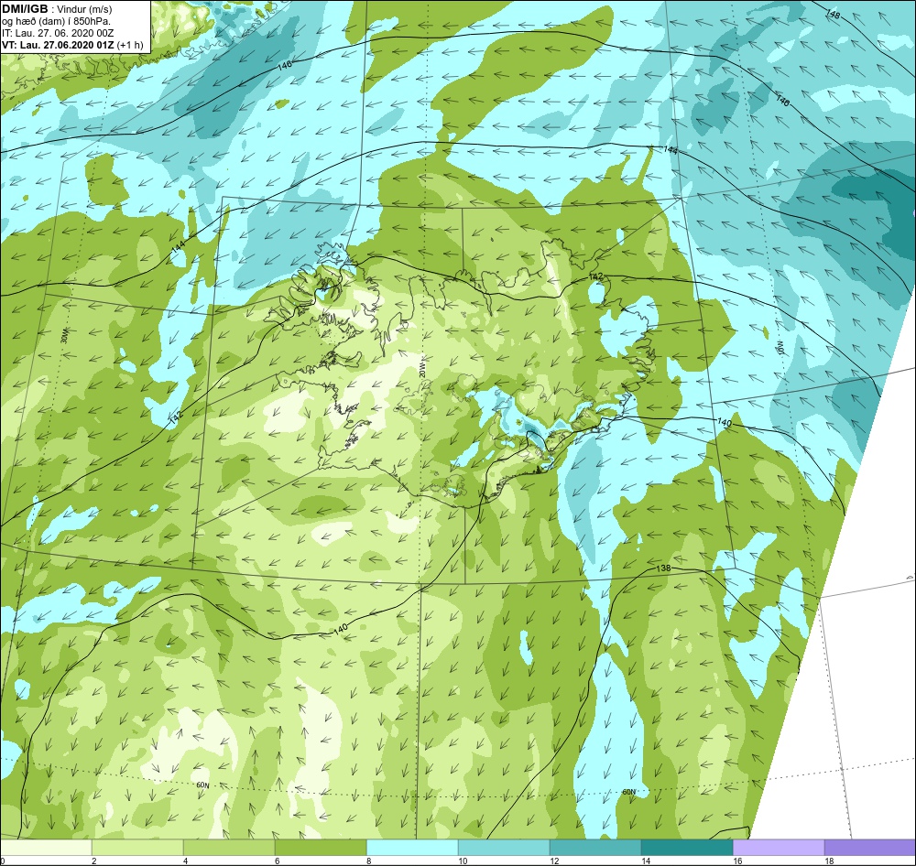
Task: Click the DMI/IGB title in info box
Action: pos(25,9)
